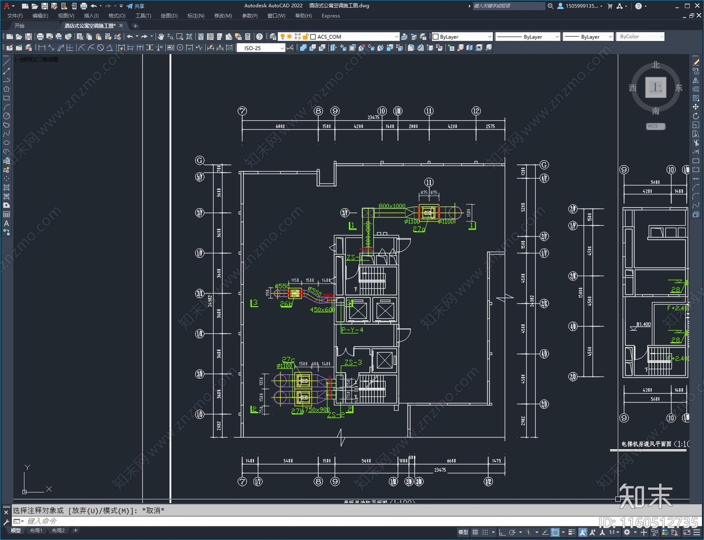Expand the ISO-25 dimension style dropdown
704x540 pixels.
[x=282, y=48]
